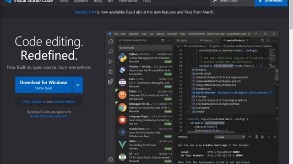
Task: Follow the Other platforms link
Action: (34, 102)
